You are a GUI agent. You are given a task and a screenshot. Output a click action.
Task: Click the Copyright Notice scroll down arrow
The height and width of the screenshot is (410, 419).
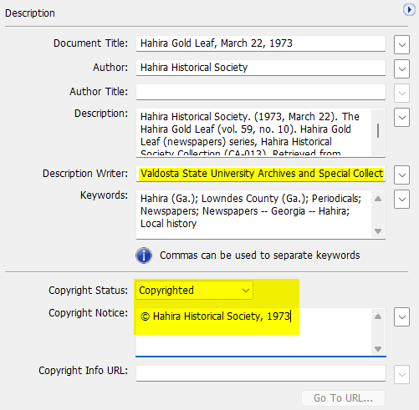(378, 349)
